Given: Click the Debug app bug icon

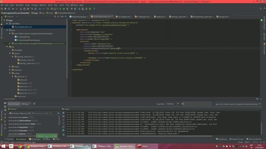Looking at the screenshot, I should click(x=64, y=9).
